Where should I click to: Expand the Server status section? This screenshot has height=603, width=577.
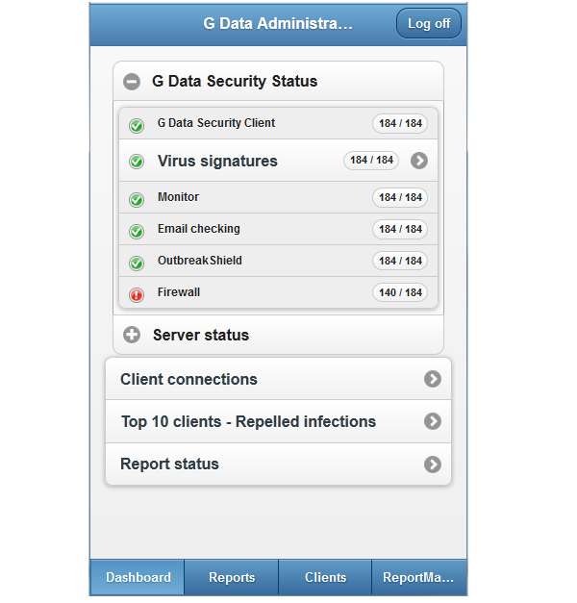pyautogui.click(x=132, y=336)
